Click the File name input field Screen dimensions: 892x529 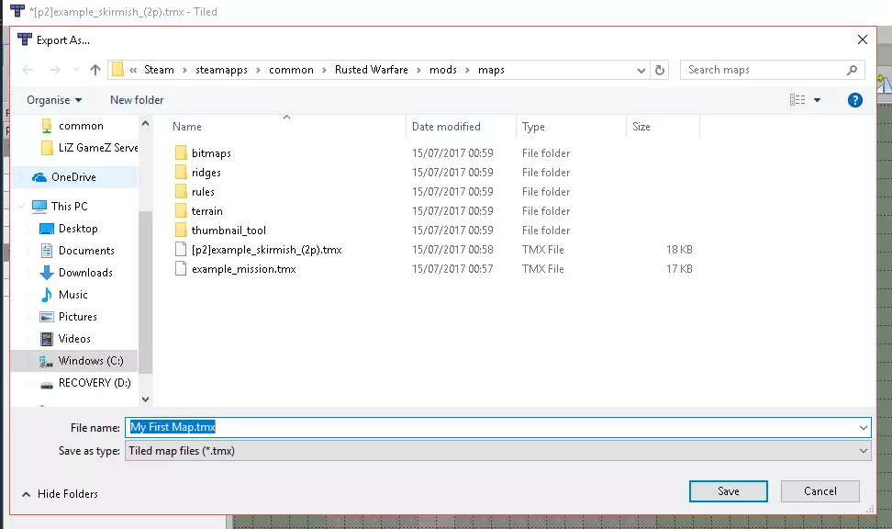(x=490, y=428)
